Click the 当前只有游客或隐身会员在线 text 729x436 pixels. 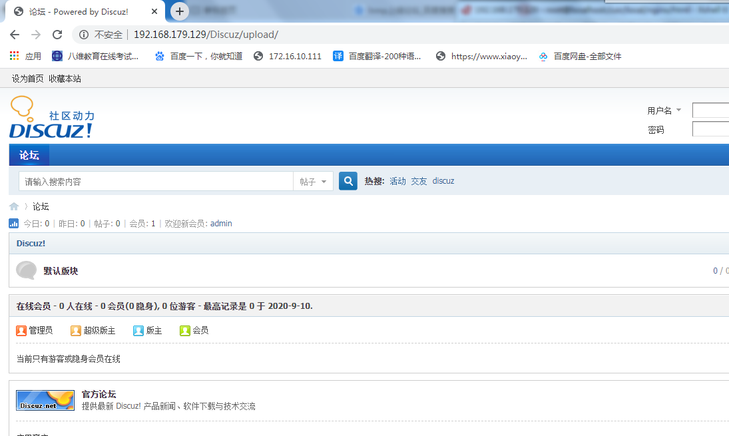pyautogui.click(x=69, y=359)
